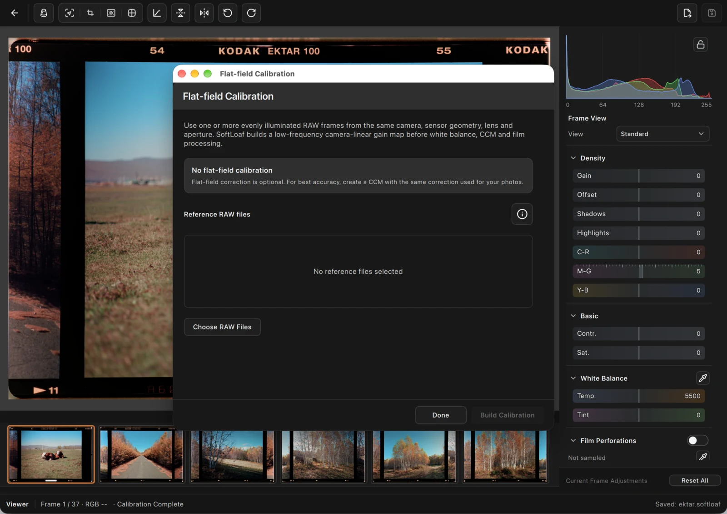
Task: Flip the frame vertically
Action: (x=181, y=13)
